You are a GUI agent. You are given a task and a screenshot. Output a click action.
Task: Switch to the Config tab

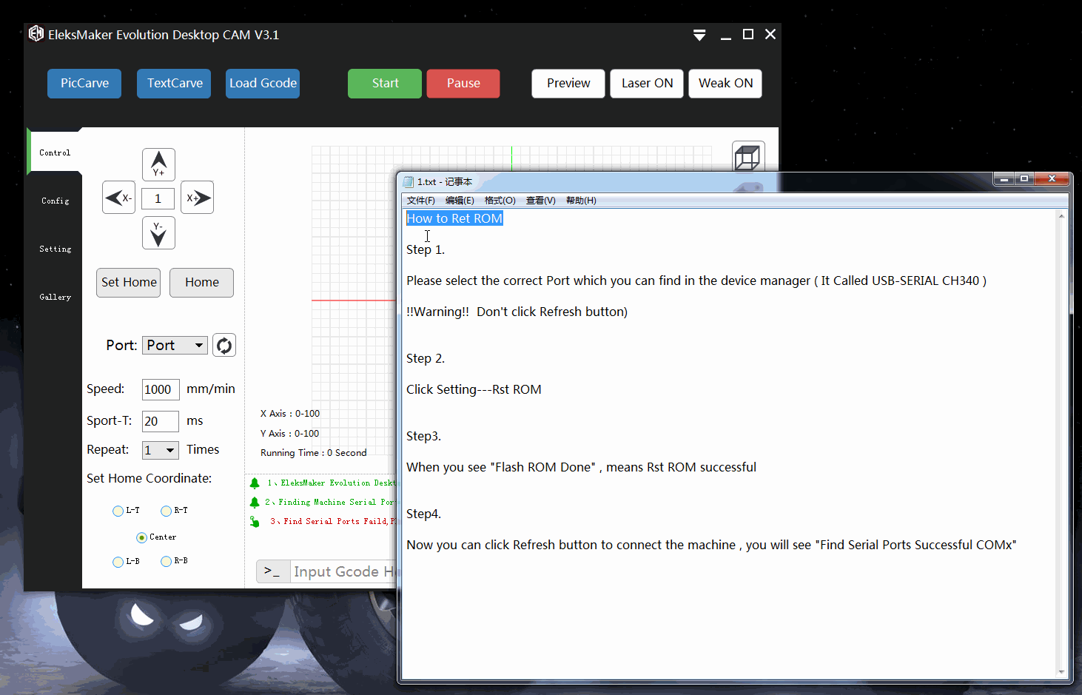pos(55,201)
